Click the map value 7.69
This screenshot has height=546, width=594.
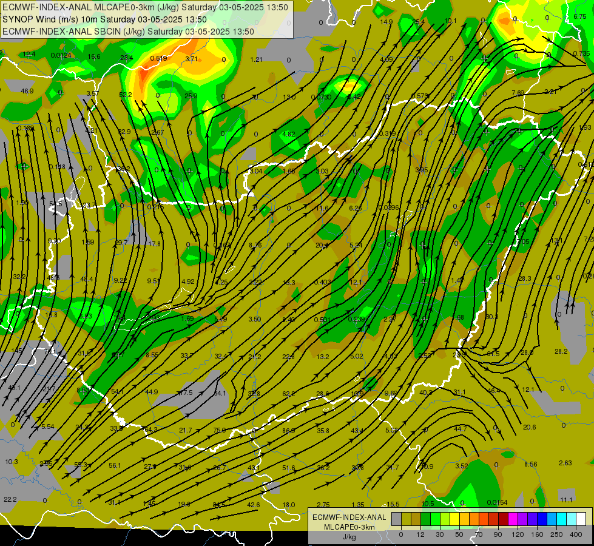click(x=518, y=93)
